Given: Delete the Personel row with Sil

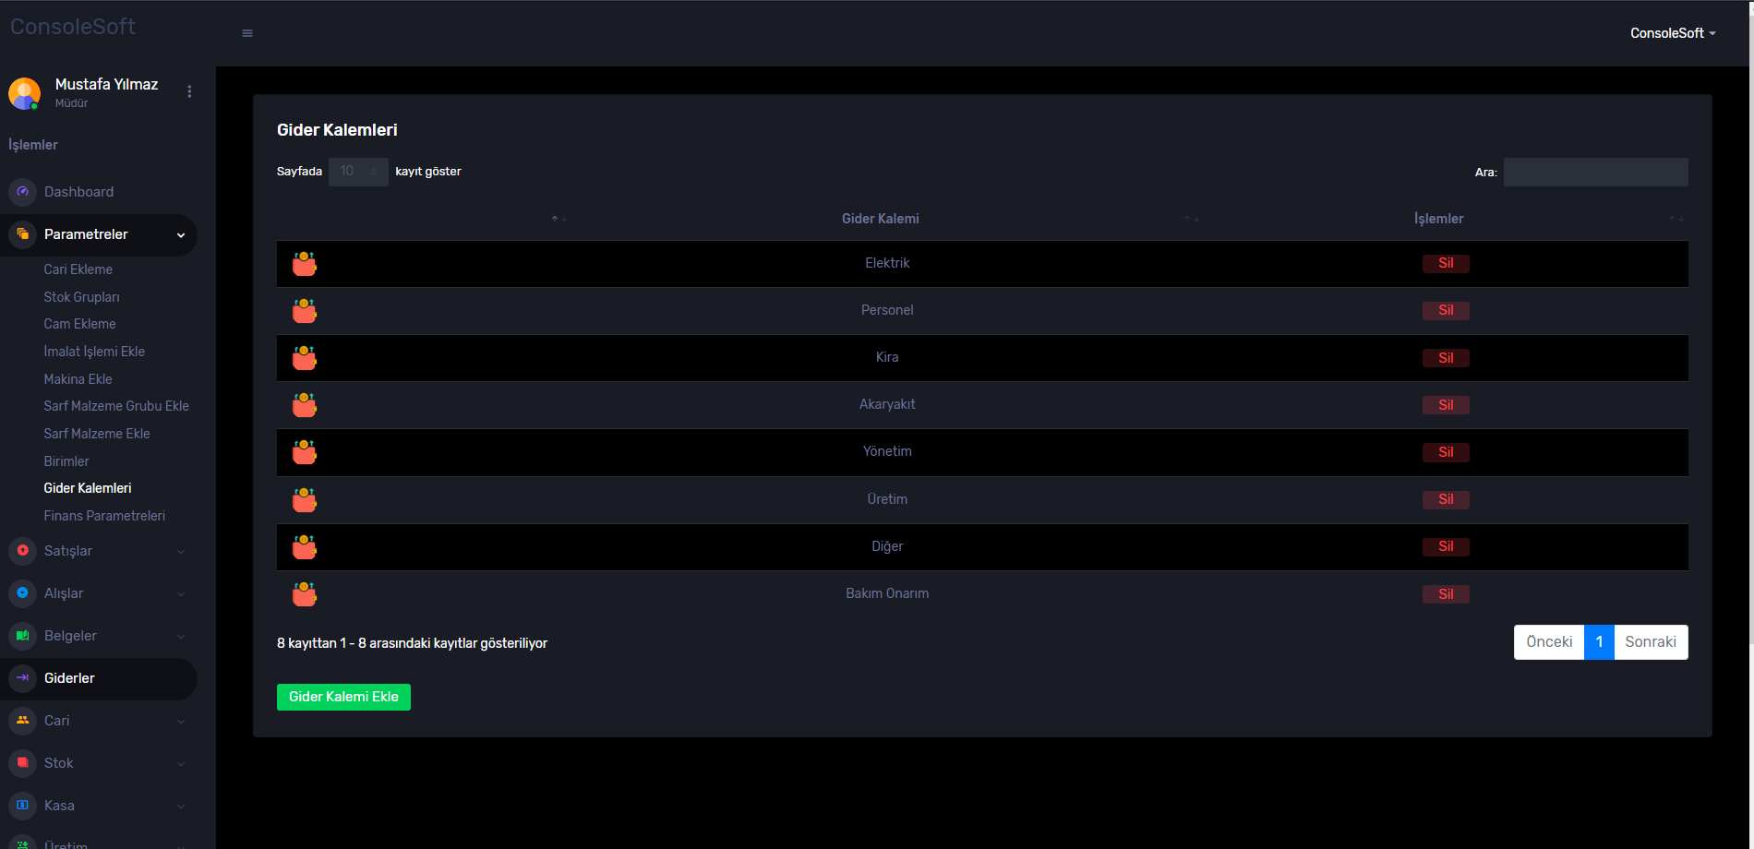Looking at the screenshot, I should coord(1446,311).
